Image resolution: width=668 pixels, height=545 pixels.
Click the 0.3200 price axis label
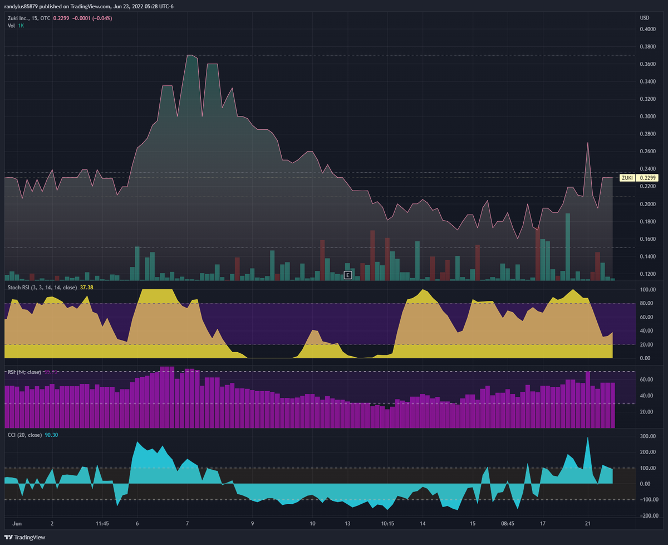(x=647, y=99)
